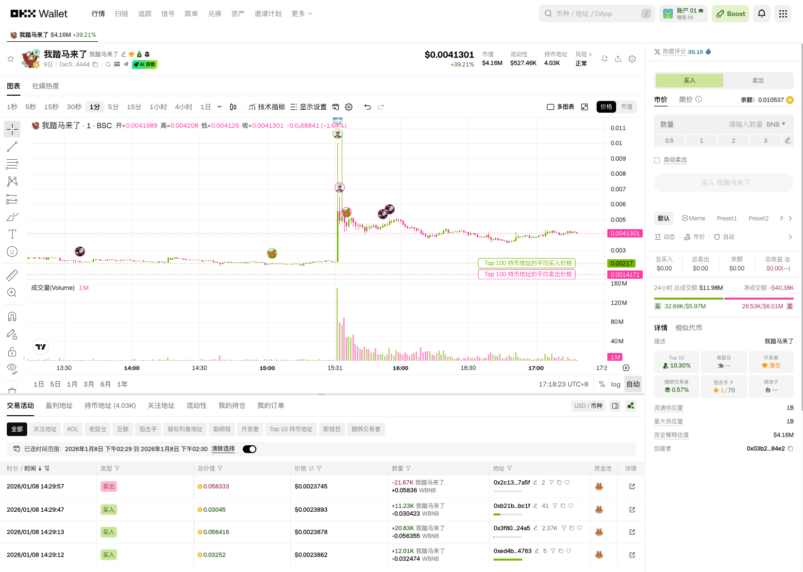Switch to the 社媒热度 tab
Image resolution: width=803 pixels, height=572 pixels.
coord(45,85)
